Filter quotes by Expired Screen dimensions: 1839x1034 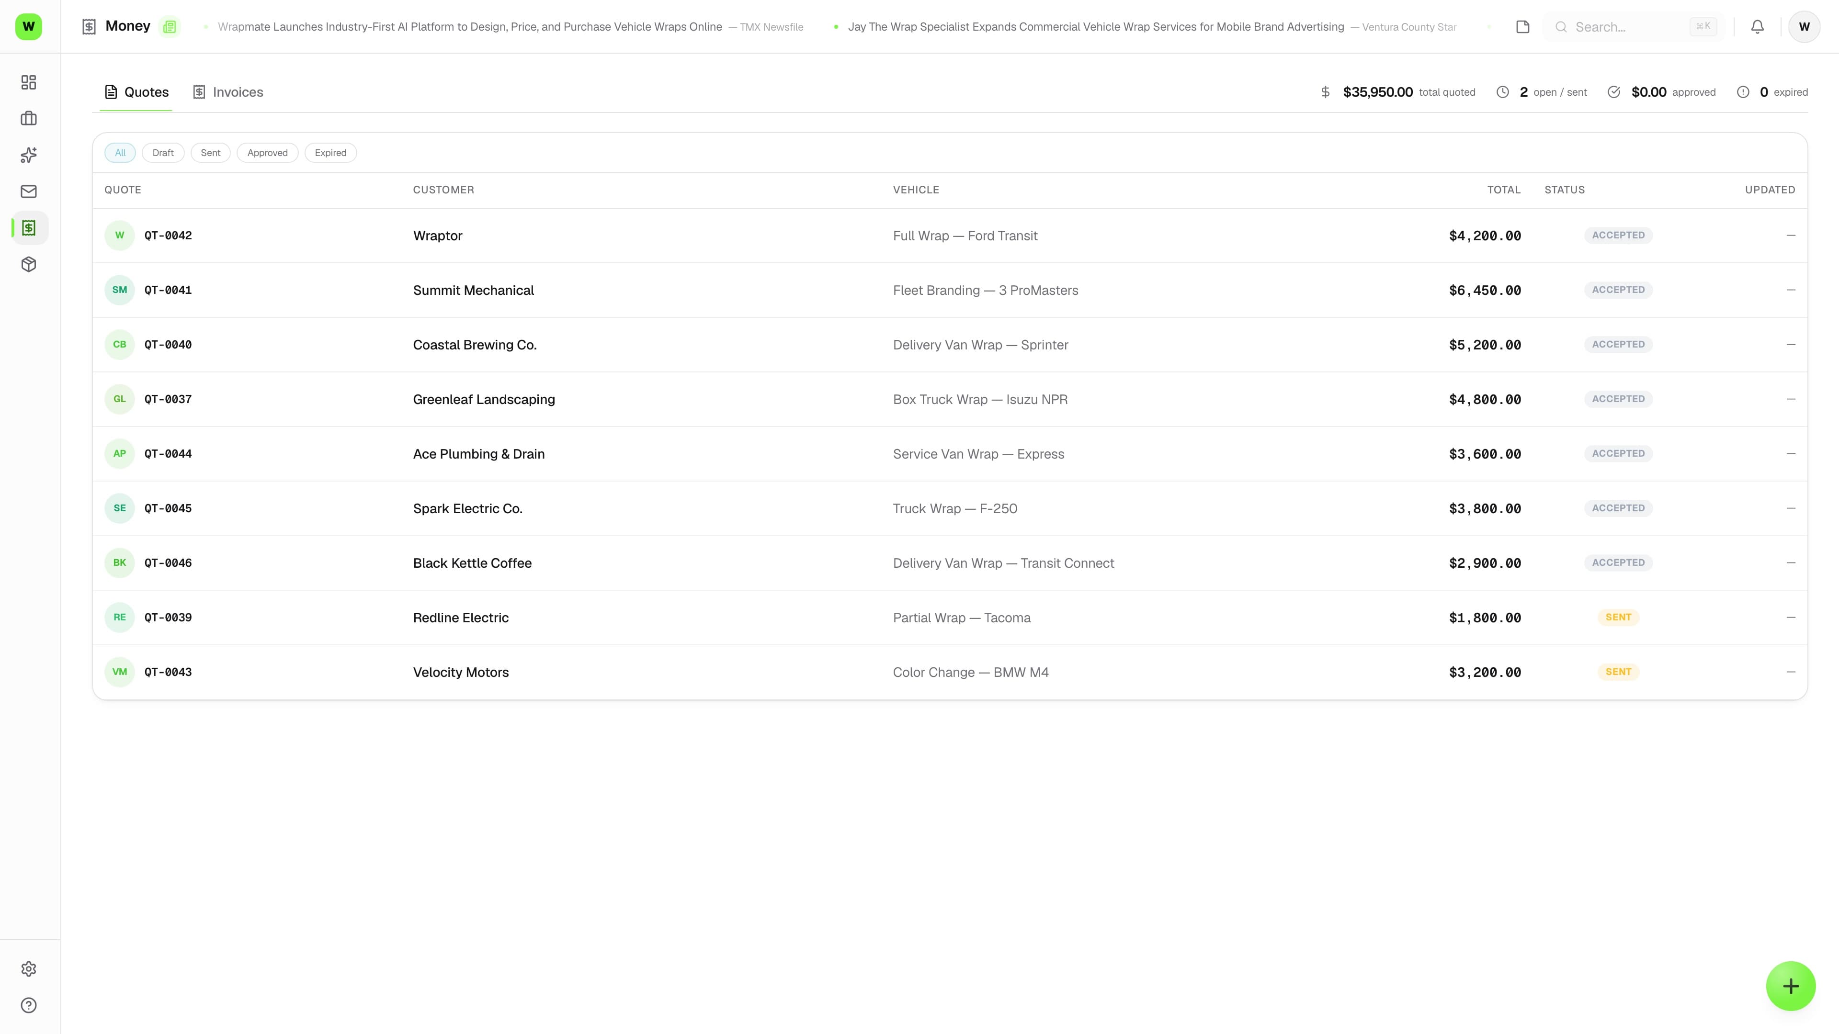click(x=330, y=153)
